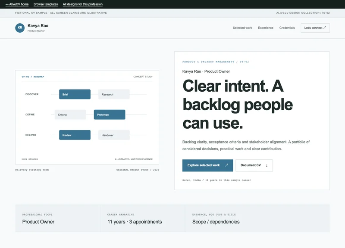The height and width of the screenshot is (248, 345).
Task: Click the DEFINE row label
Action: [x=30, y=115]
